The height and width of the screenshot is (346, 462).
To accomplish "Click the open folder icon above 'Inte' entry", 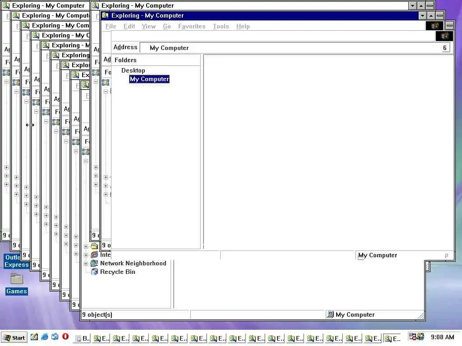I will click(x=94, y=246).
